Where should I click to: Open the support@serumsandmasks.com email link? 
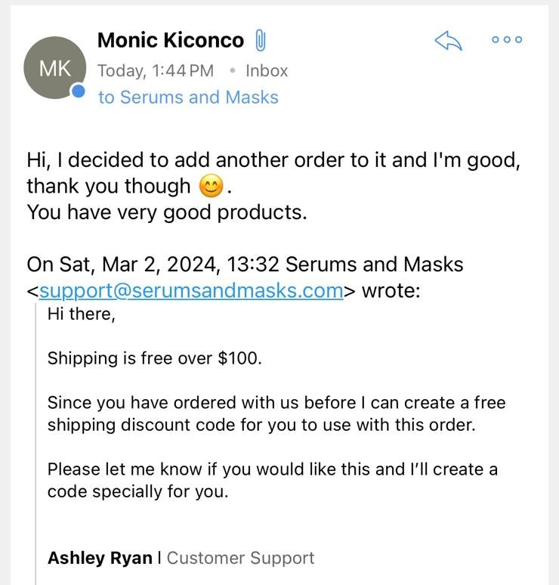tap(191, 291)
